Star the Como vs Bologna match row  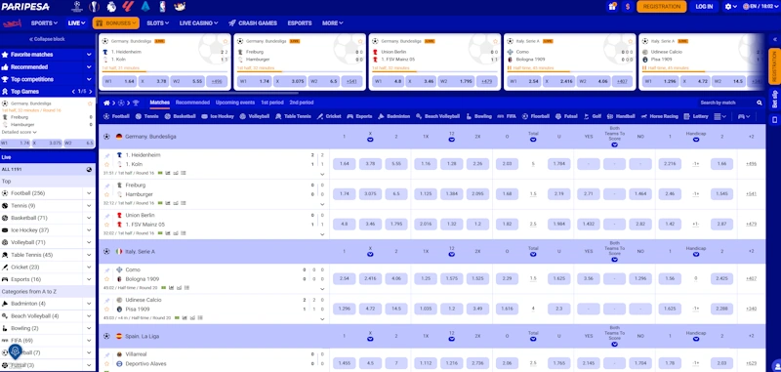(107, 279)
